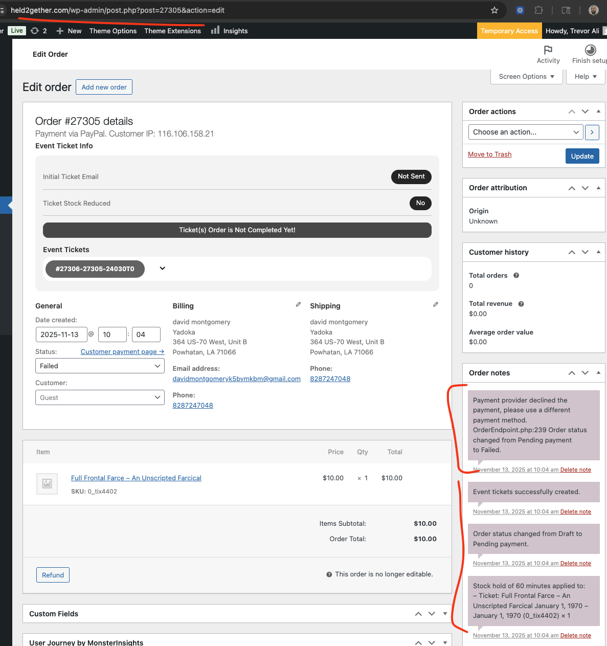
Task: Toggle the Order notes panel collapse arrow
Action: pyautogui.click(x=598, y=373)
